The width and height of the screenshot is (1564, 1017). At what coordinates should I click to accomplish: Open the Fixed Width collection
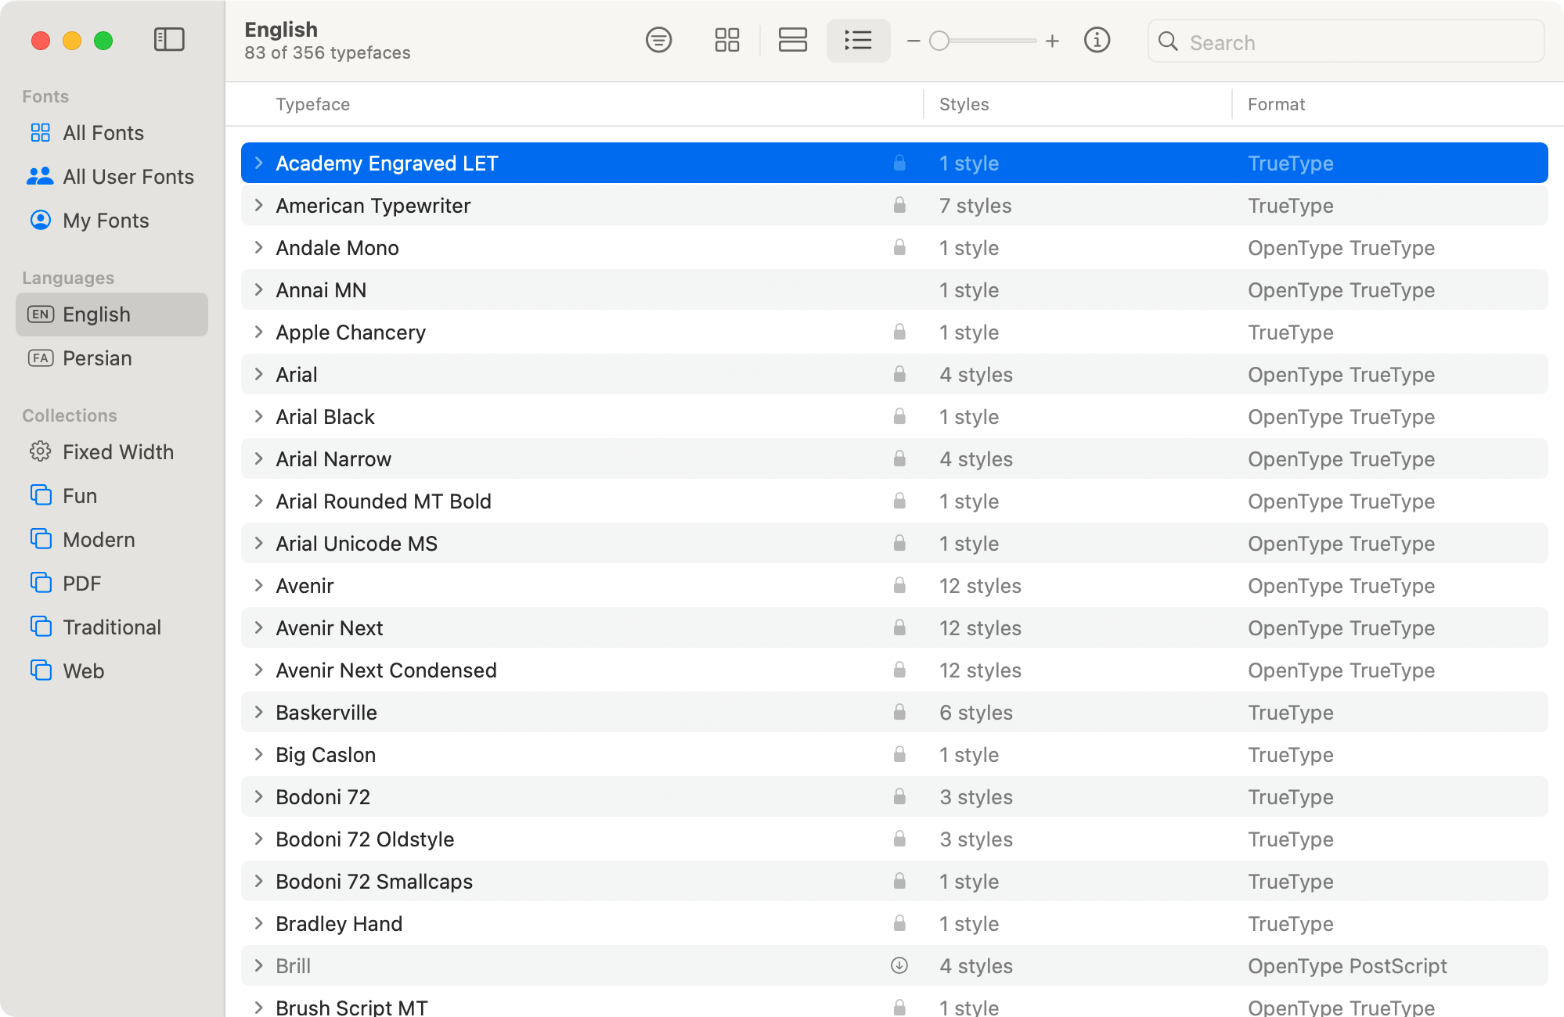(x=117, y=451)
